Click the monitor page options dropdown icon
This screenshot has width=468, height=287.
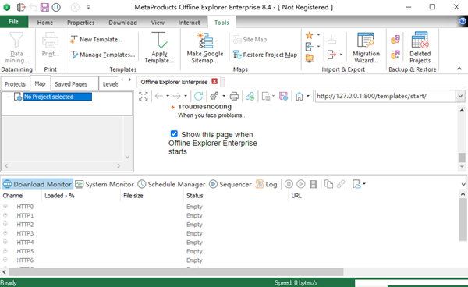(x=359, y=184)
